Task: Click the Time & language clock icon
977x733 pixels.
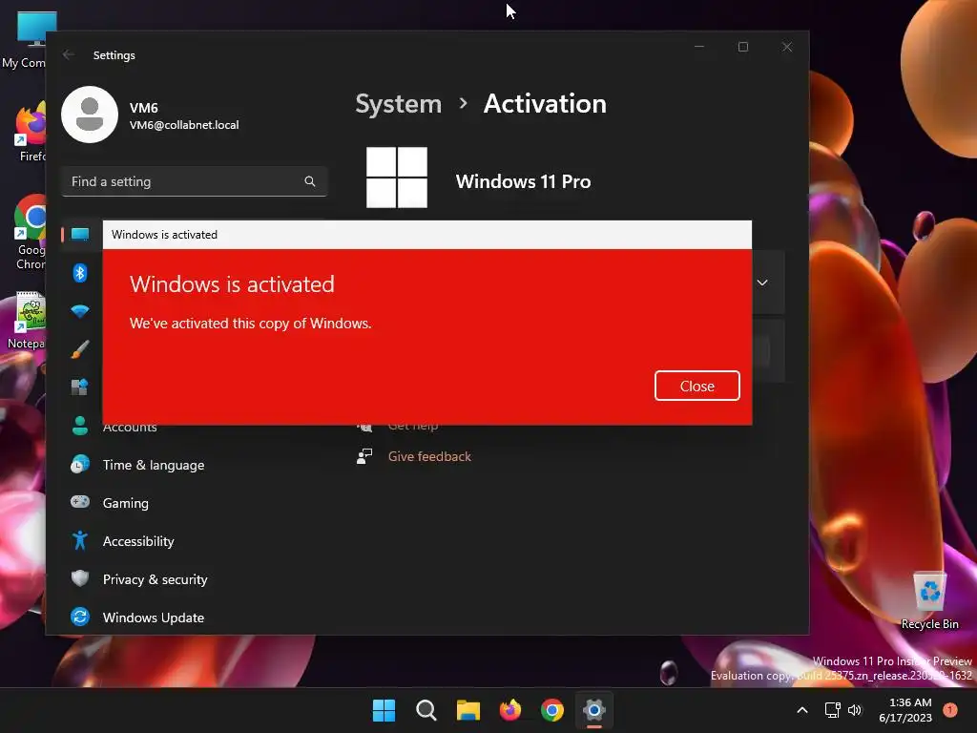Action: pyautogui.click(x=80, y=465)
